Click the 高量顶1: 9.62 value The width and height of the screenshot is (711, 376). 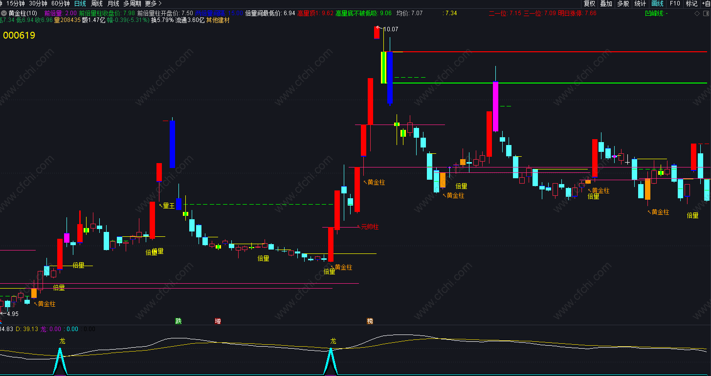pyautogui.click(x=315, y=13)
